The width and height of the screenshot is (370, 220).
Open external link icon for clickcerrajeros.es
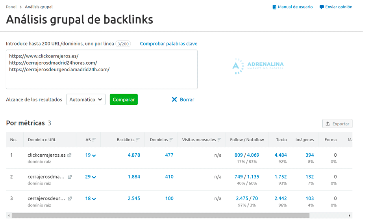69,155
